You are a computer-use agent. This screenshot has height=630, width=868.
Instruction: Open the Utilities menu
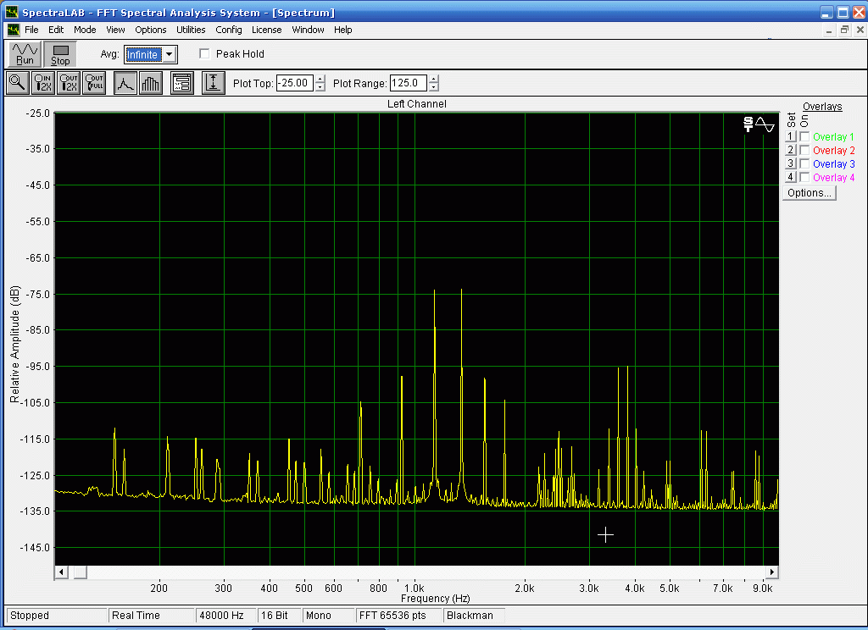click(191, 30)
